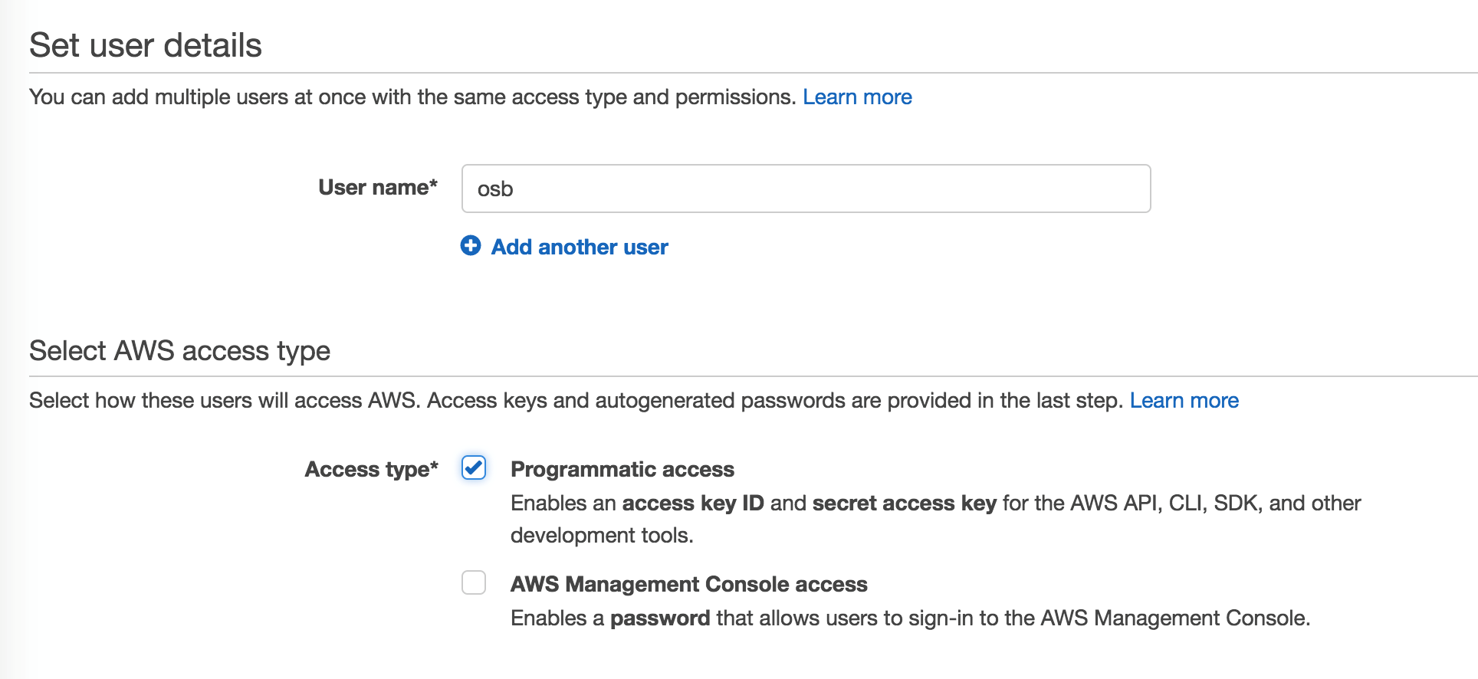
Task: Click the AWS Management Console access label
Action: 688,584
